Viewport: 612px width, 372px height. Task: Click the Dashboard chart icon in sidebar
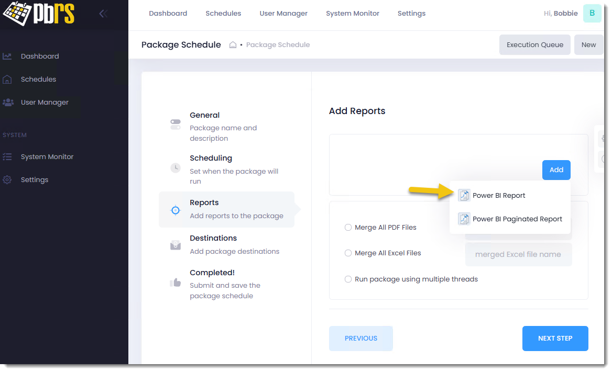click(x=7, y=57)
